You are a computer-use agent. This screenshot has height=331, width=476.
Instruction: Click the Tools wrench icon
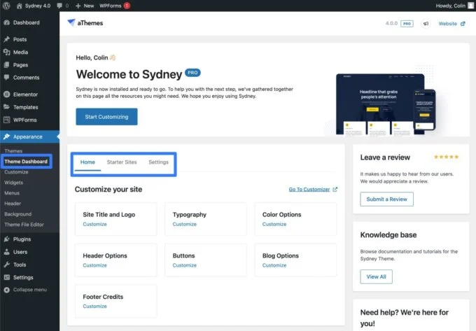(x=7, y=265)
